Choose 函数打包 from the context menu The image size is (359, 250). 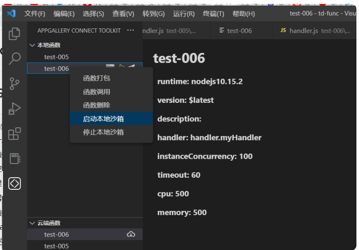111,78
